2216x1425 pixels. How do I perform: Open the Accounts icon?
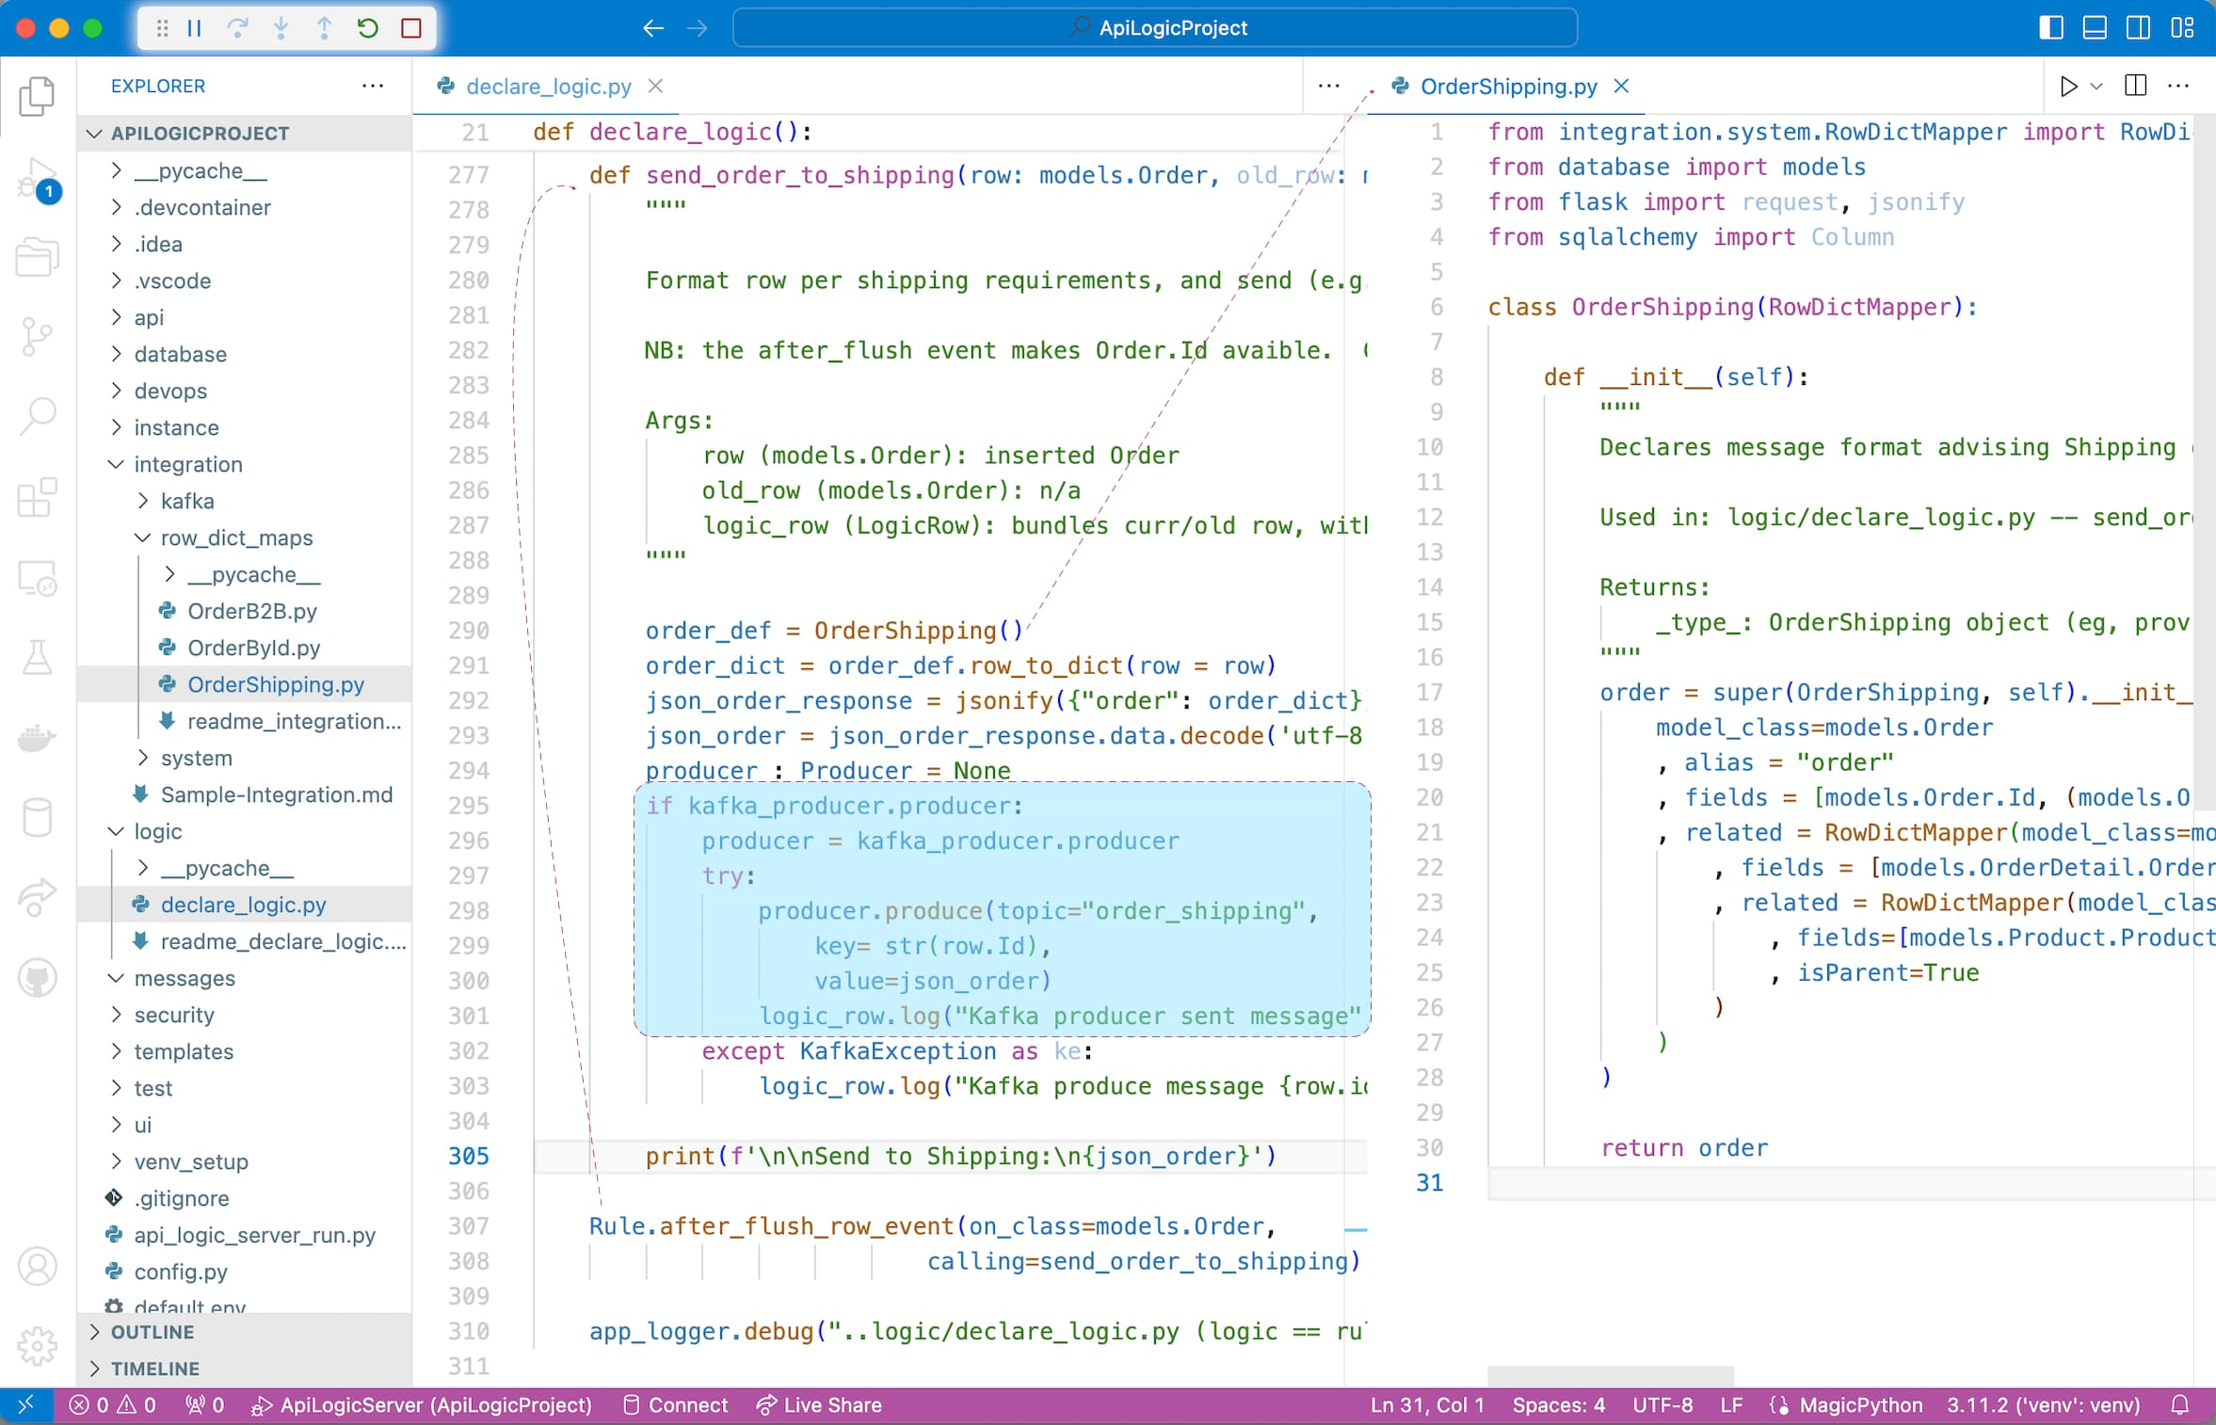coord(38,1267)
